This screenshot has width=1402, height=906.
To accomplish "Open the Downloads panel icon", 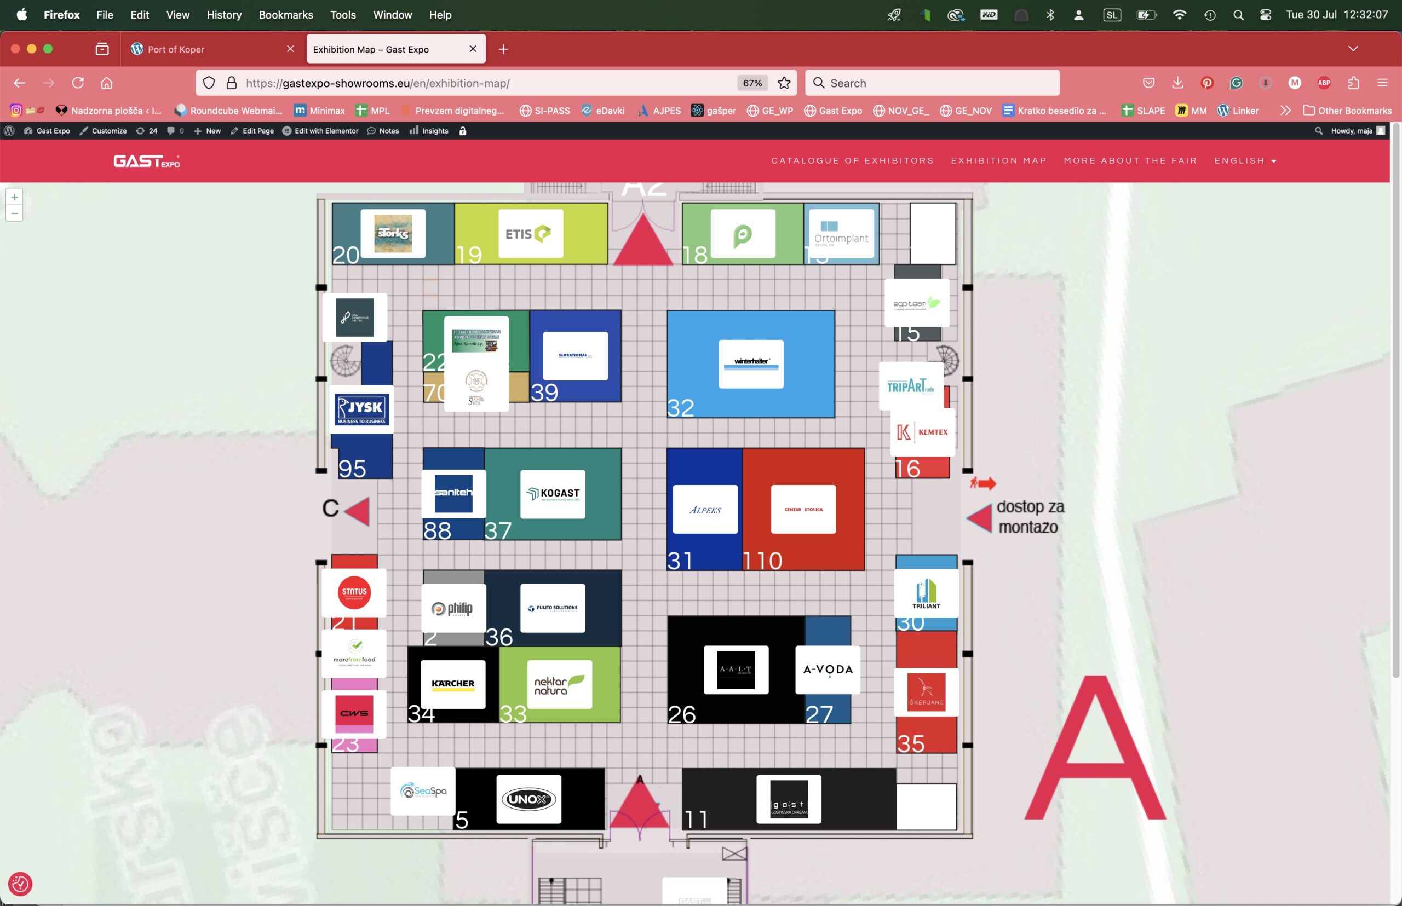I will 1178,83.
